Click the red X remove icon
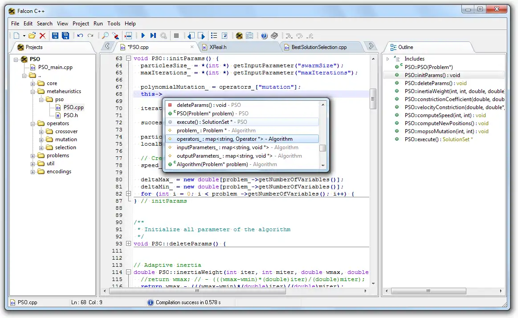 click(42, 36)
